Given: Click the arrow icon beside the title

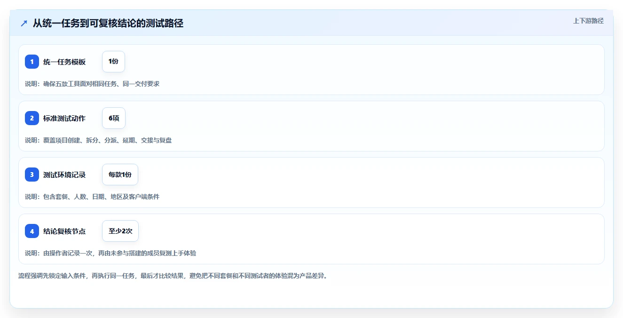Looking at the screenshot, I should coord(24,23).
